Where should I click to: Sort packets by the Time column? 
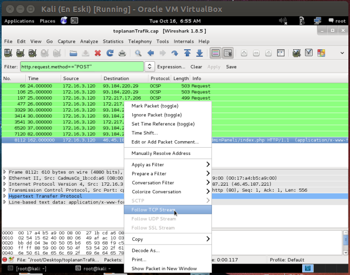43,78
